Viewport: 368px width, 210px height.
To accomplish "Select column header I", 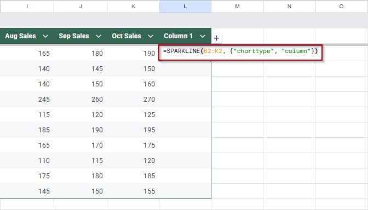I will click(x=27, y=7).
